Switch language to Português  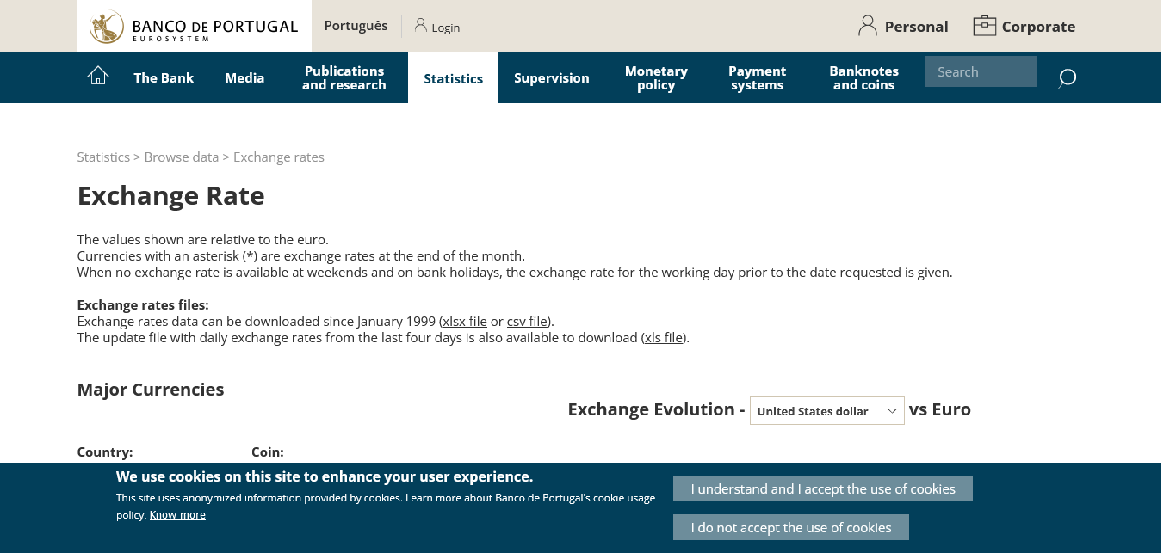[356, 26]
